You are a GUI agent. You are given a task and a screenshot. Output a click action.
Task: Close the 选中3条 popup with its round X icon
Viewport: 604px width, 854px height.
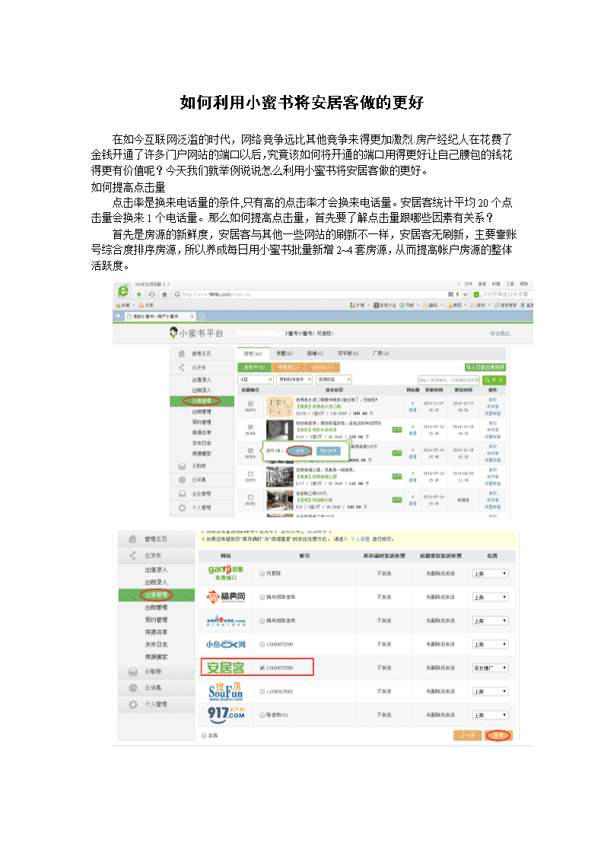click(349, 442)
